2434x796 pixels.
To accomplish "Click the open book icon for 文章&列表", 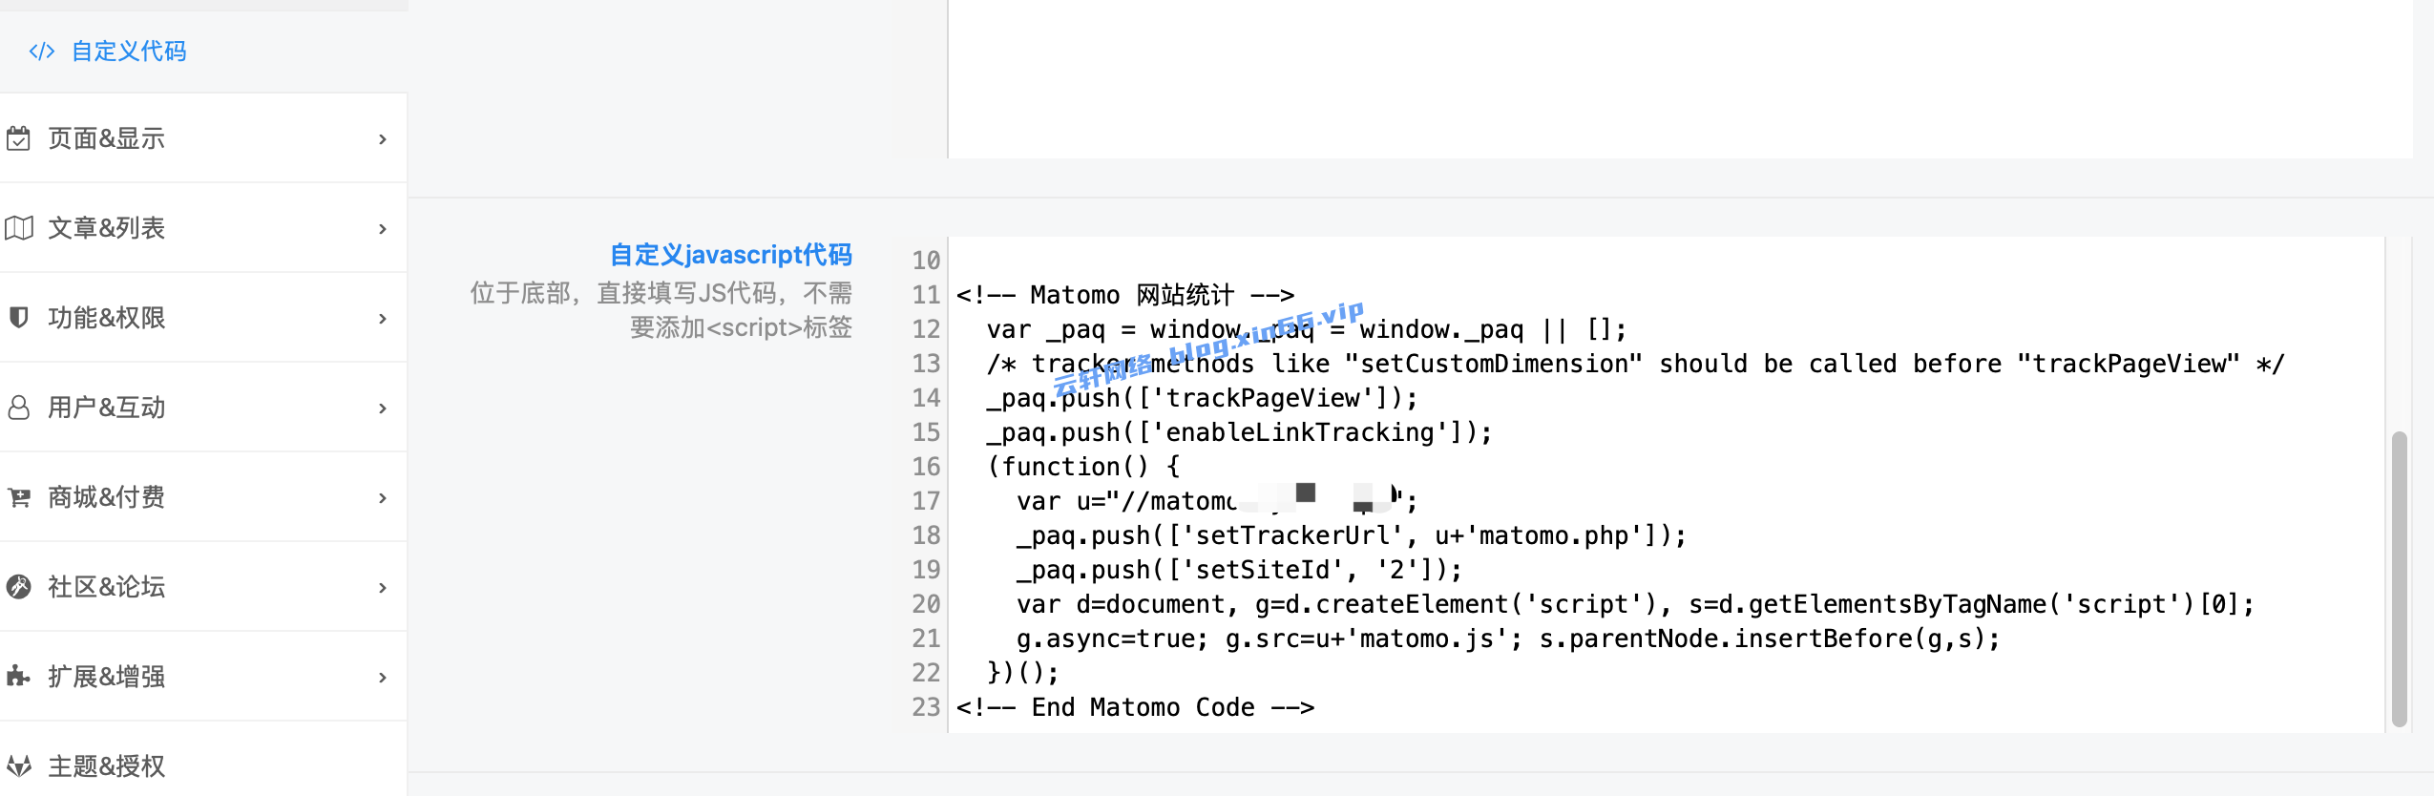I will (18, 228).
